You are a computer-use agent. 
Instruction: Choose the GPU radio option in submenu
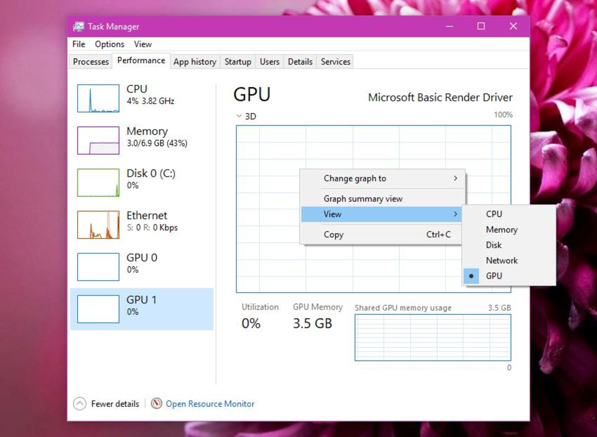[x=493, y=276]
